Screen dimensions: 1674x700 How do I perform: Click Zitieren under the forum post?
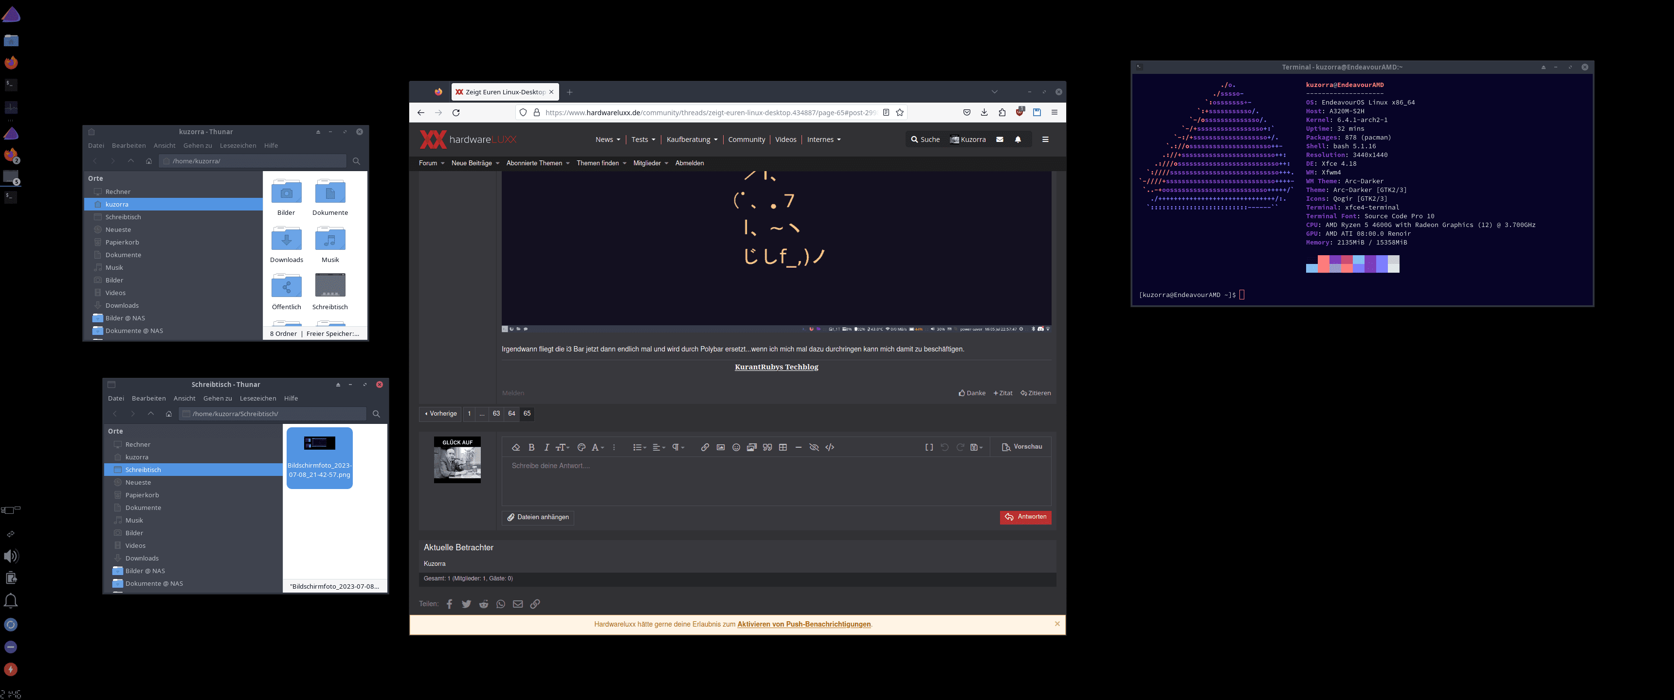pyautogui.click(x=1035, y=393)
